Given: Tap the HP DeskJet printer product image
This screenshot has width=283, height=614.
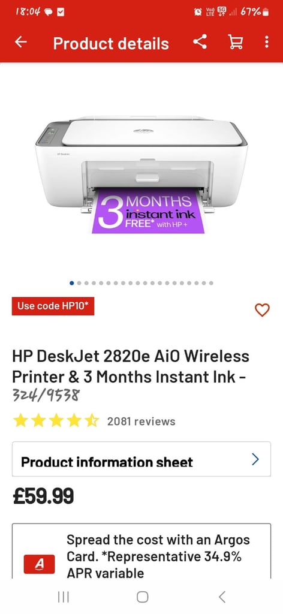Looking at the screenshot, I should click(x=141, y=174).
